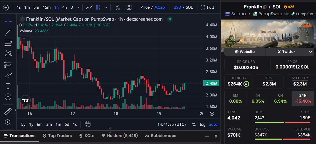Click the green status dot next to chart title

point(170,19)
